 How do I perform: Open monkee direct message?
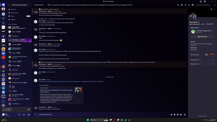tap(19, 45)
